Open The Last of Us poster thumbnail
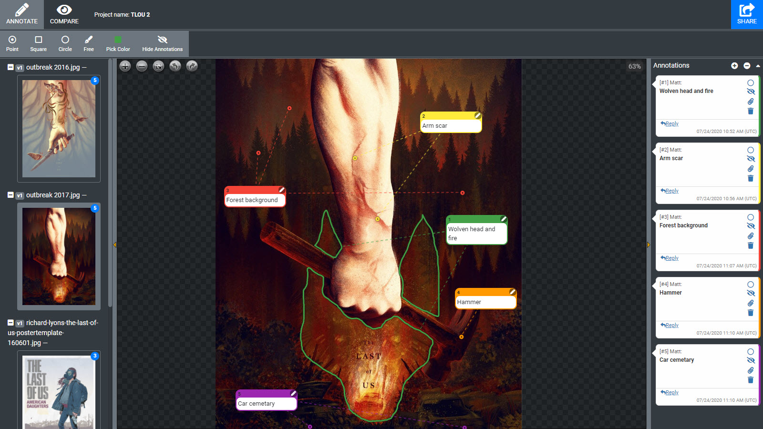763x429 pixels. (59, 391)
